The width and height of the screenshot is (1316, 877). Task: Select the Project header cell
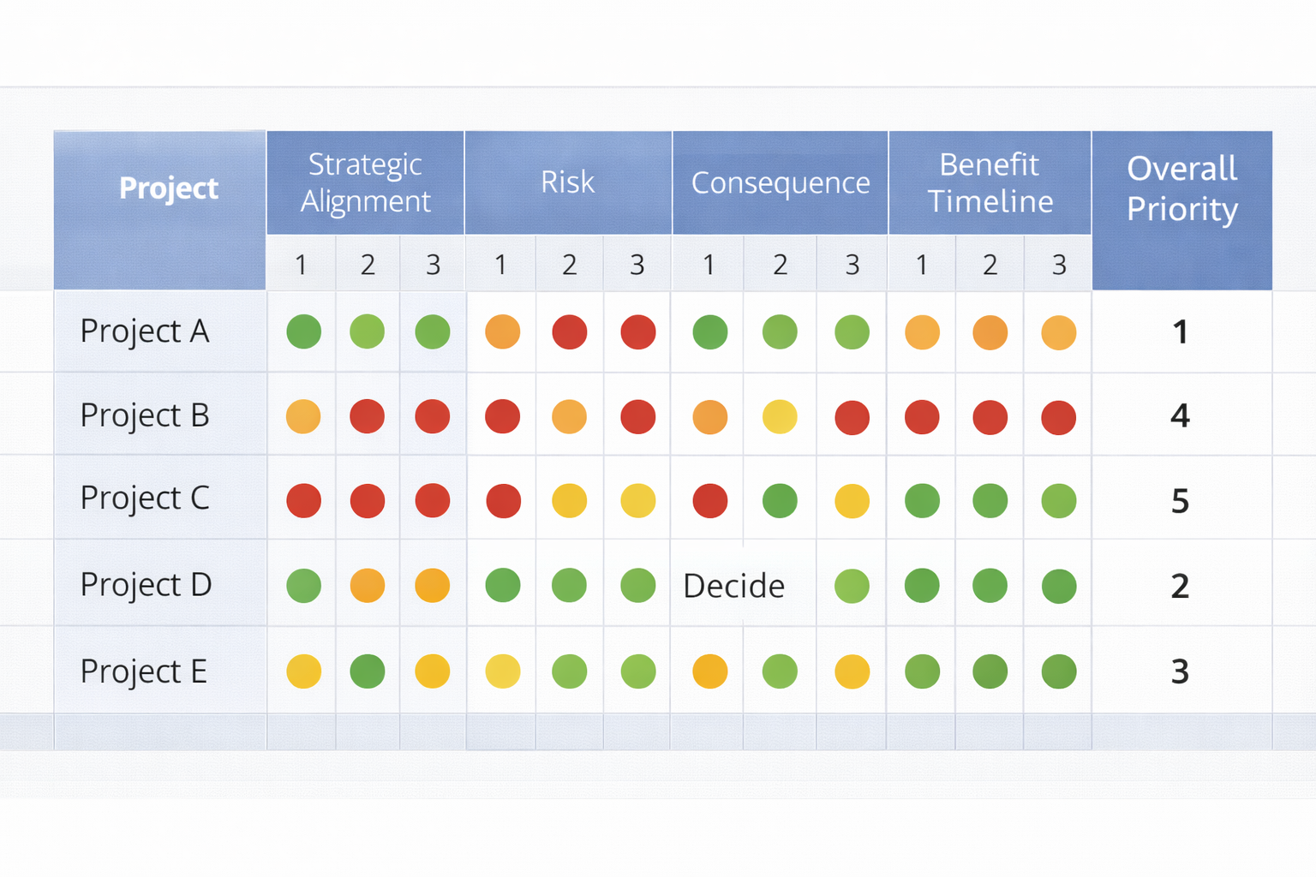169,188
